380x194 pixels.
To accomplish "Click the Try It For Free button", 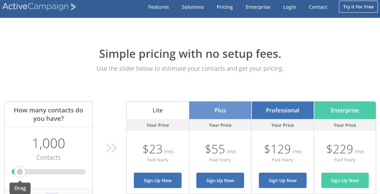I will coord(358,7).
